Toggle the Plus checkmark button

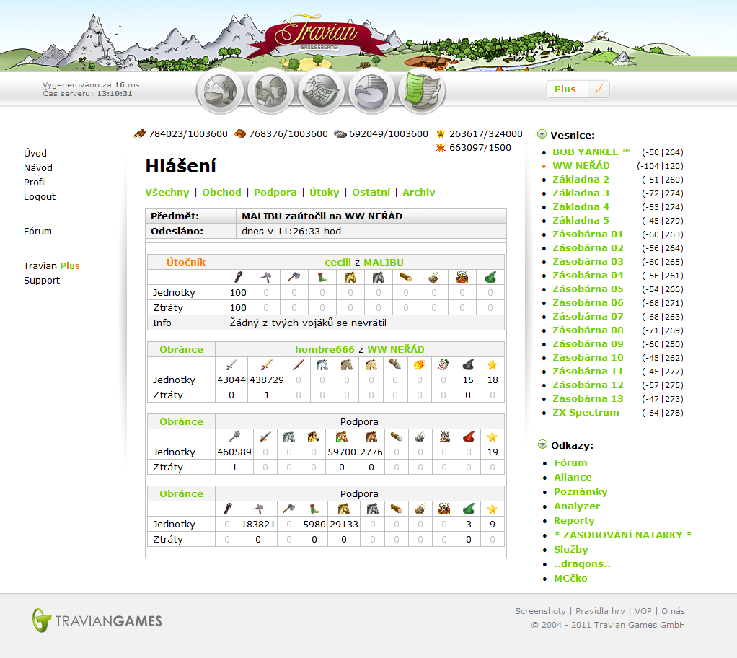599,89
